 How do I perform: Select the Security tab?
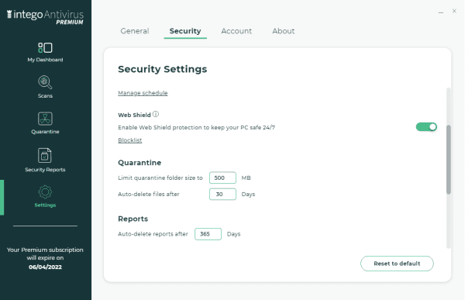(185, 31)
